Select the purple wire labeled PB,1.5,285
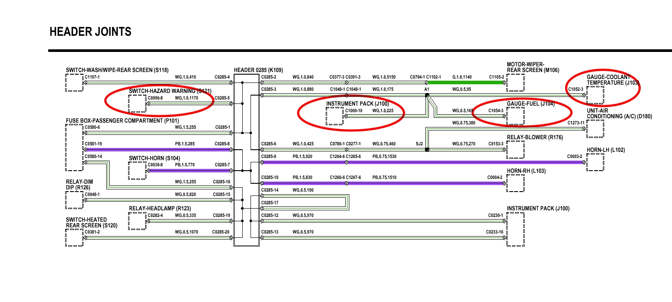672x302 pixels. point(157,150)
